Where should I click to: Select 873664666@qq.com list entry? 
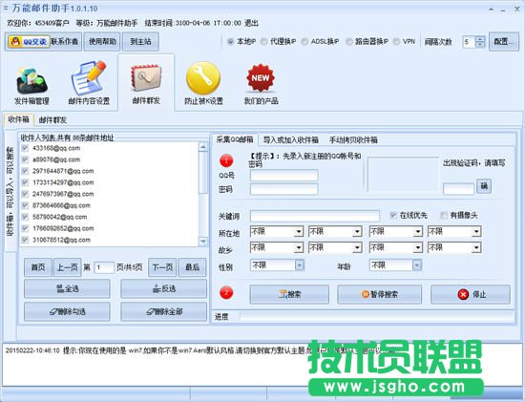pos(61,205)
